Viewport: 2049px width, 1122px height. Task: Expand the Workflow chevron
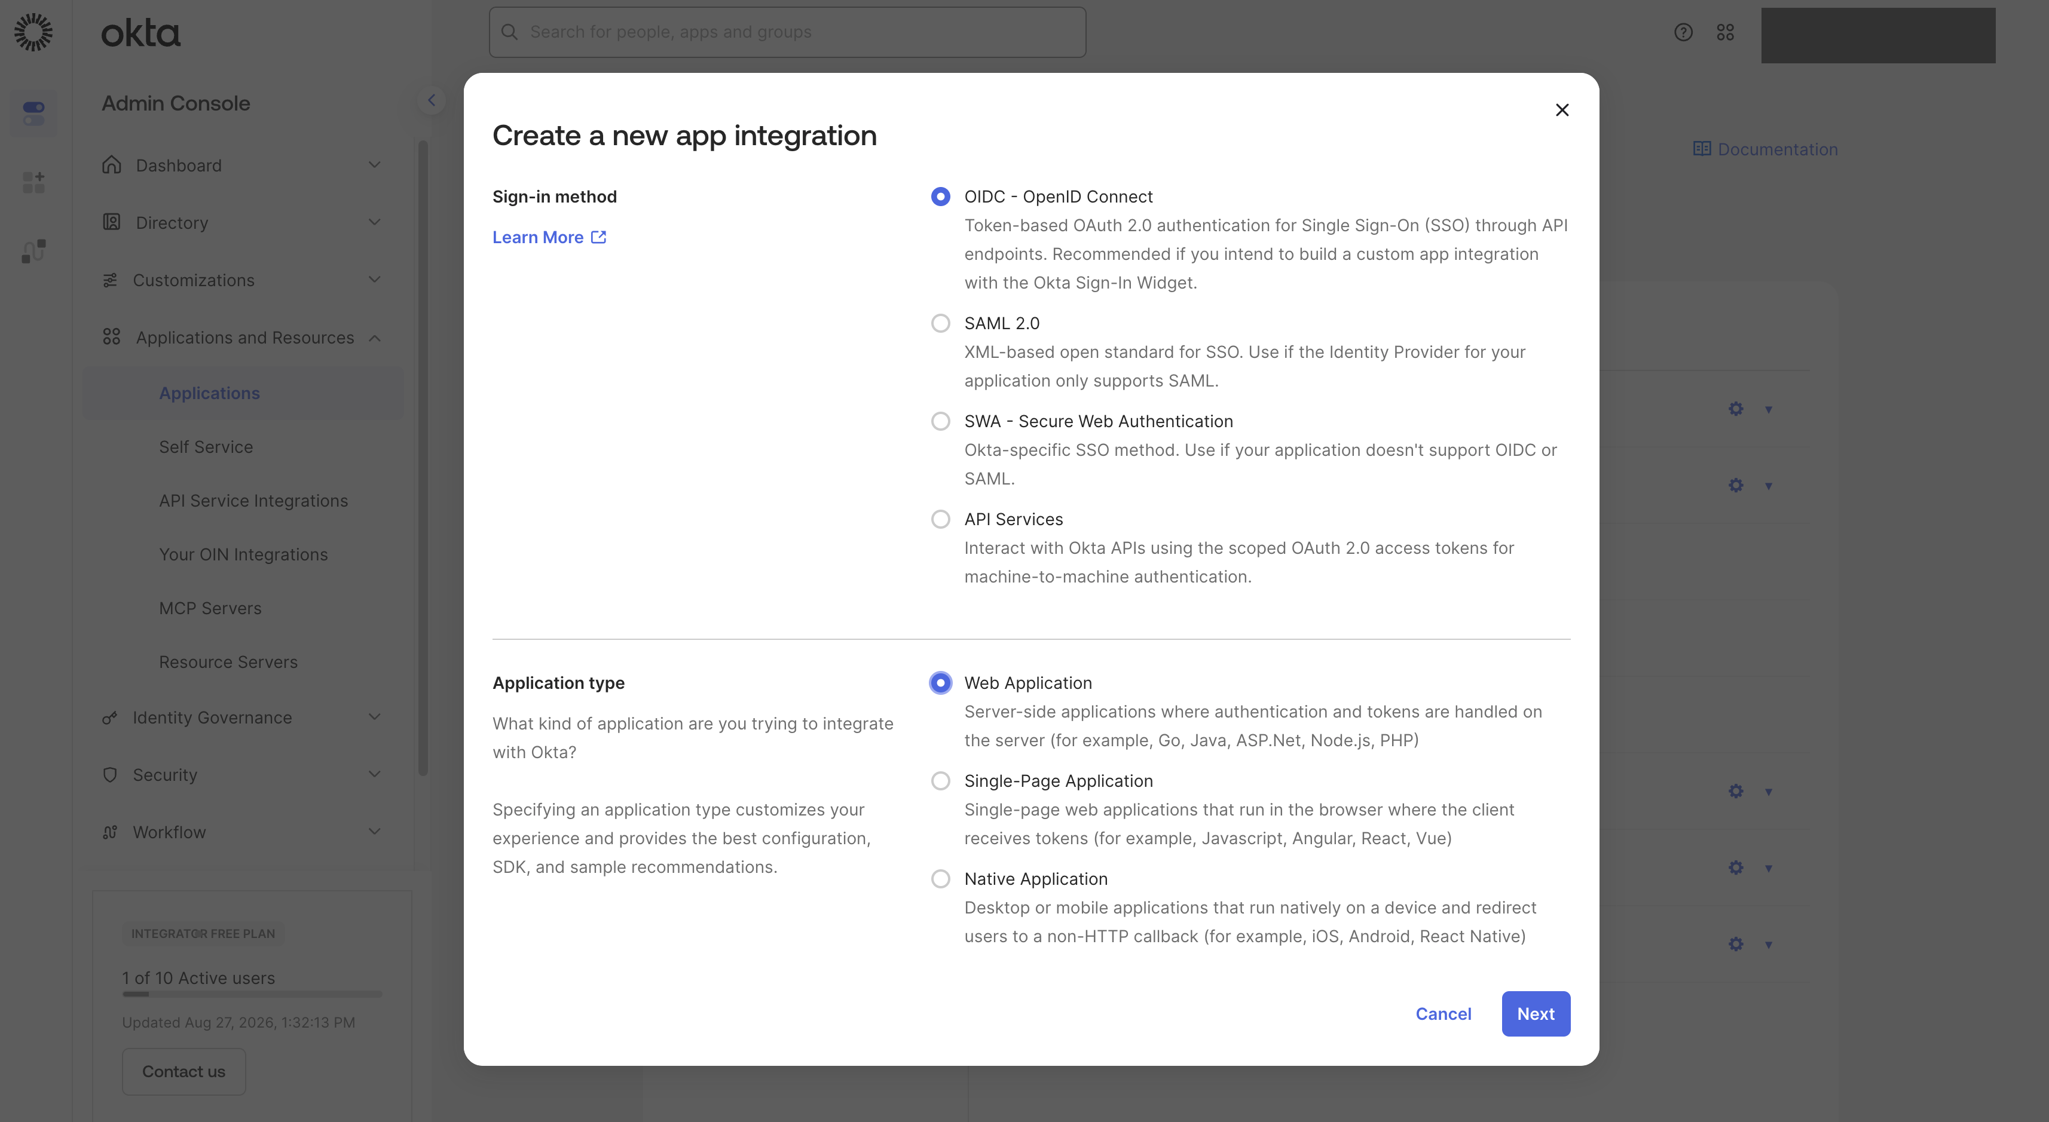[375, 831]
